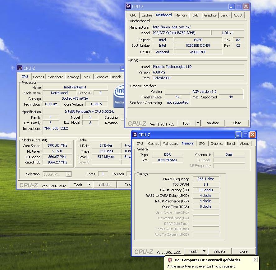Viewport: 276px width, 270px height.
Task: Click the Cycle Time 8 clocks value
Action: click(x=206, y=206)
